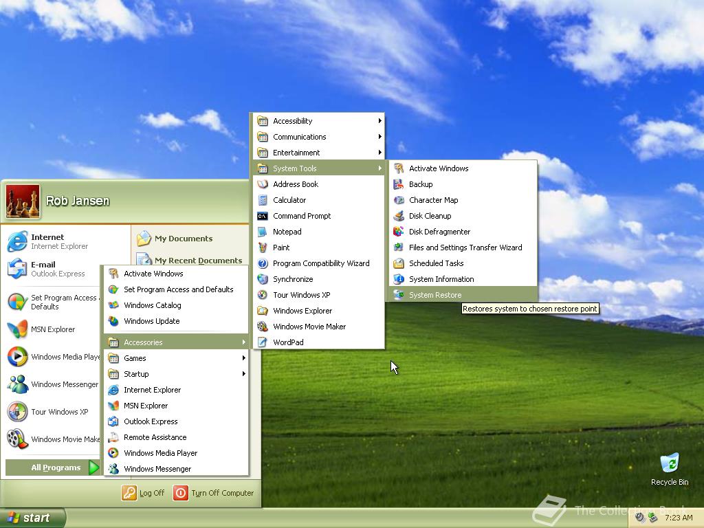Expand the System Tools submenu arrow
The image size is (704, 528).
[x=379, y=168]
